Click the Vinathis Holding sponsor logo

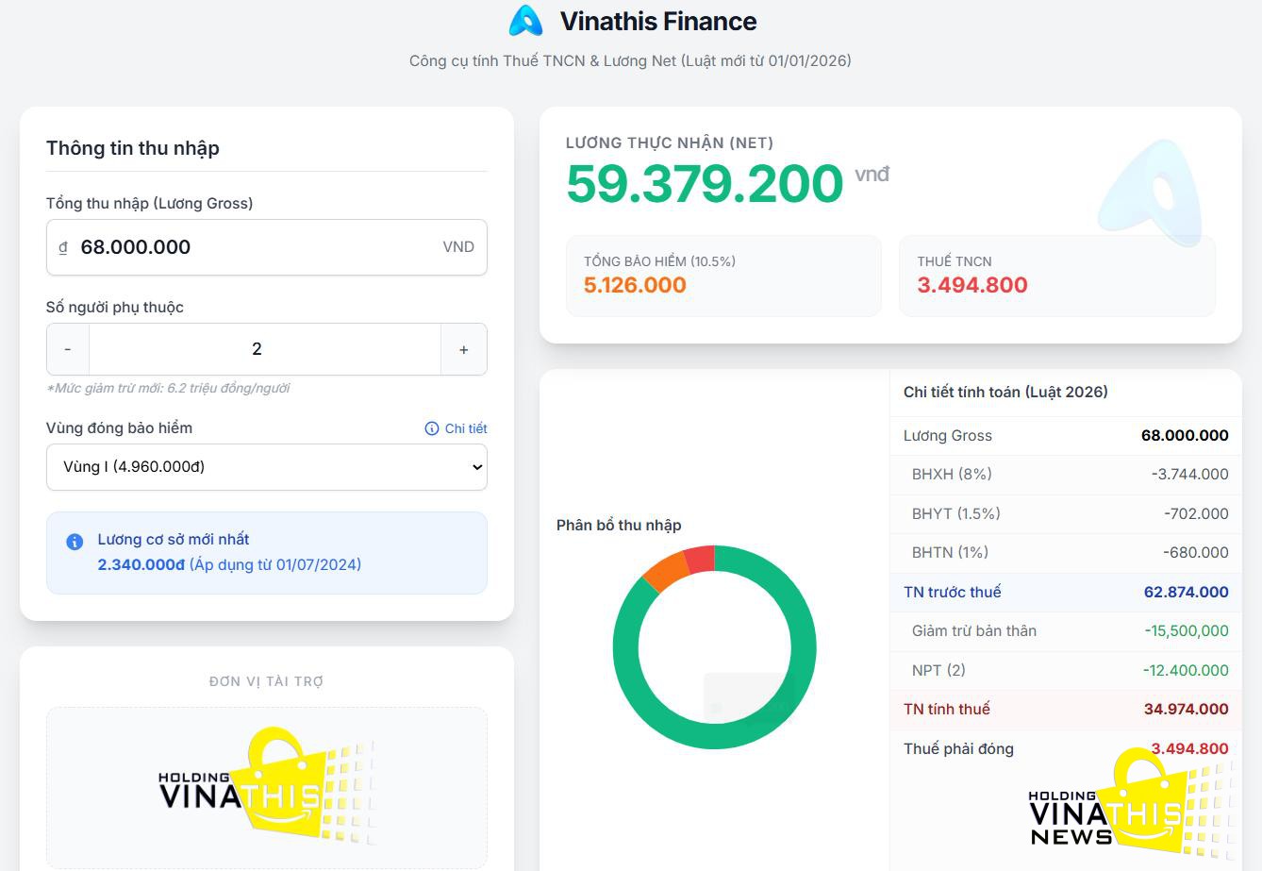point(266,788)
